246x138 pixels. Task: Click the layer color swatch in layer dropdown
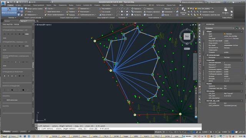click(196, 8)
